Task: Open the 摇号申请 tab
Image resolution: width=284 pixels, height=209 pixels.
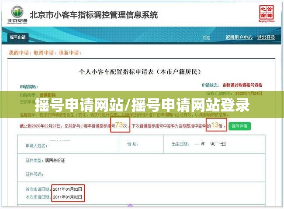Action: pyautogui.click(x=18, y=37)
